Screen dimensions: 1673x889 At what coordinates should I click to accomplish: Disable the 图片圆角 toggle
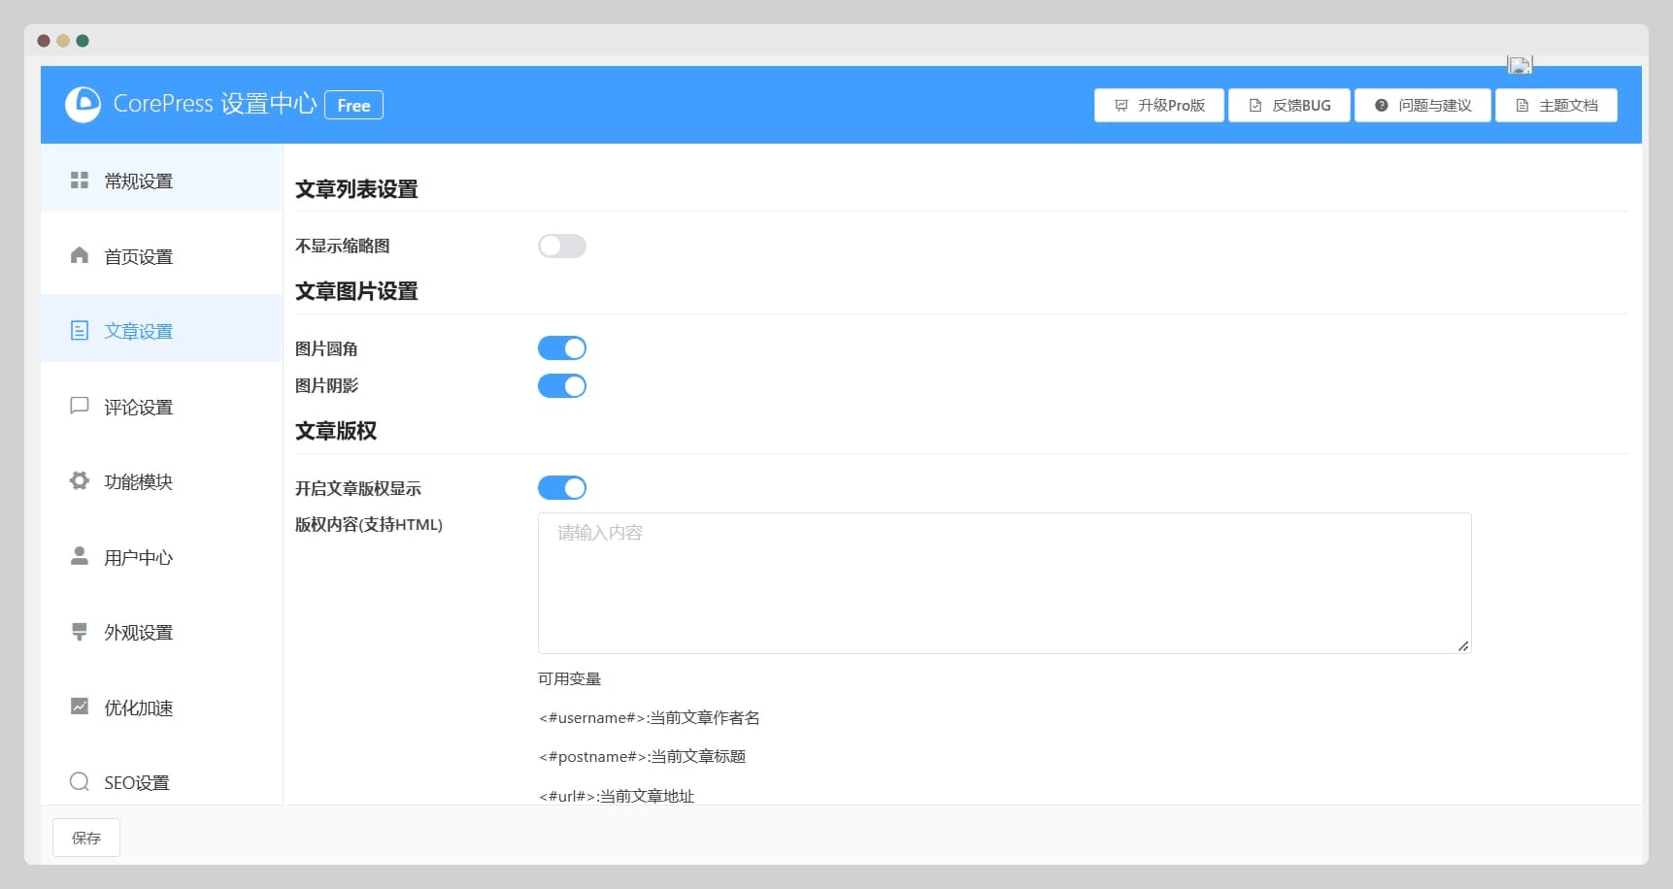[562, 348]
